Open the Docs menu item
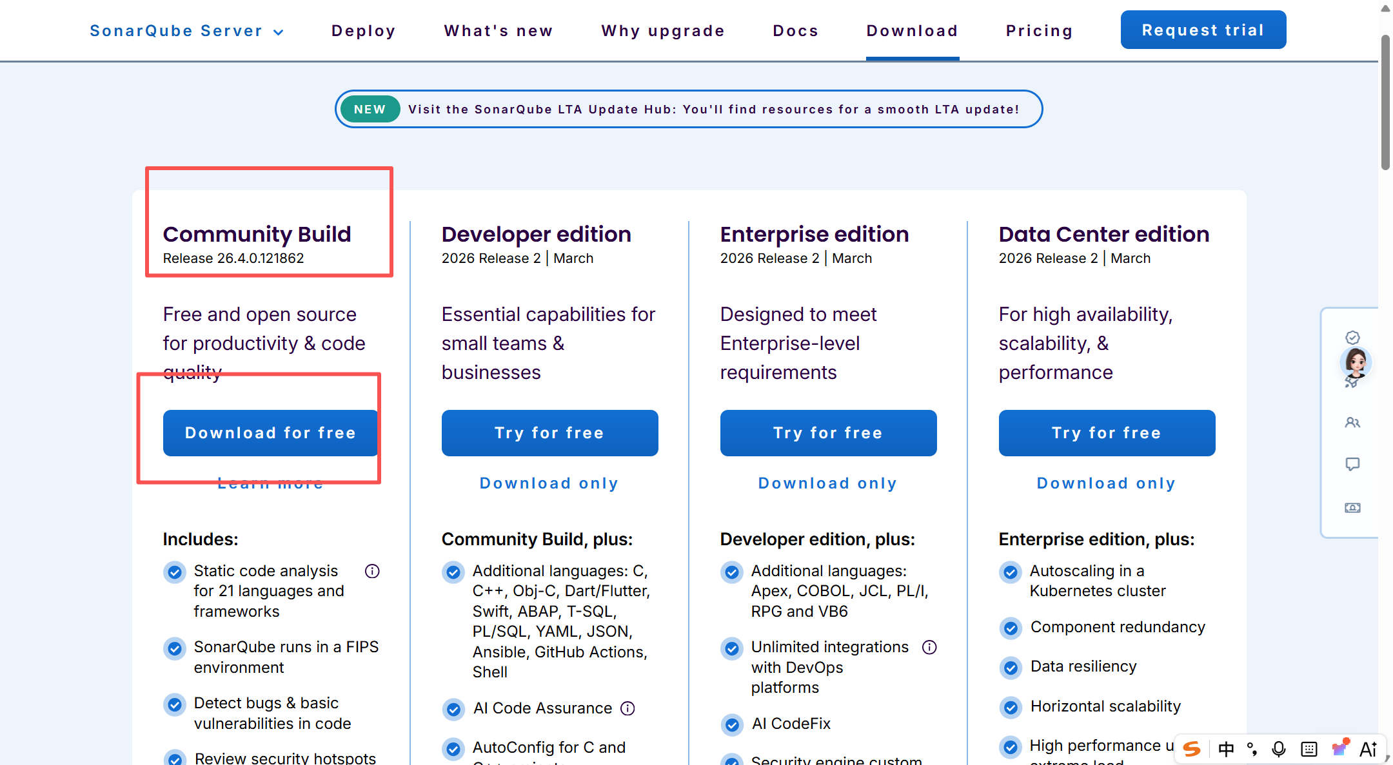This screenshot has height=765, width=1393. pos(795,31)
